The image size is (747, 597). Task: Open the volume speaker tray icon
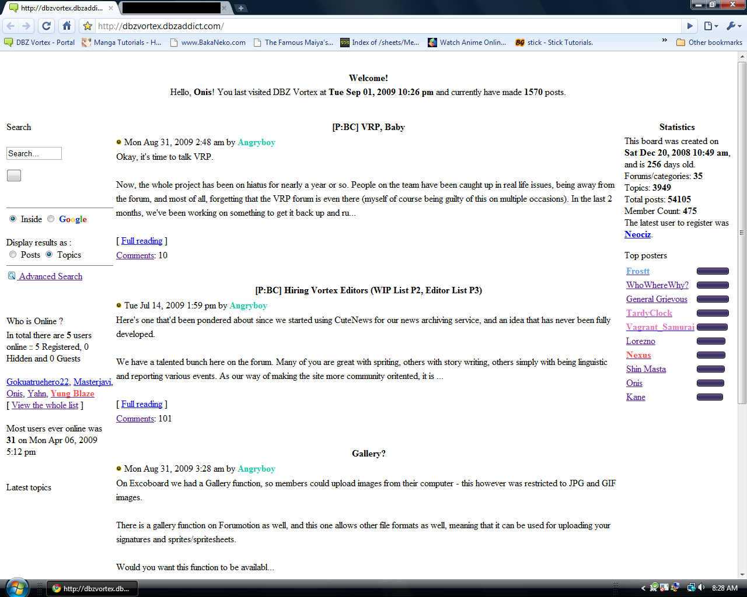tap(701, 588)
